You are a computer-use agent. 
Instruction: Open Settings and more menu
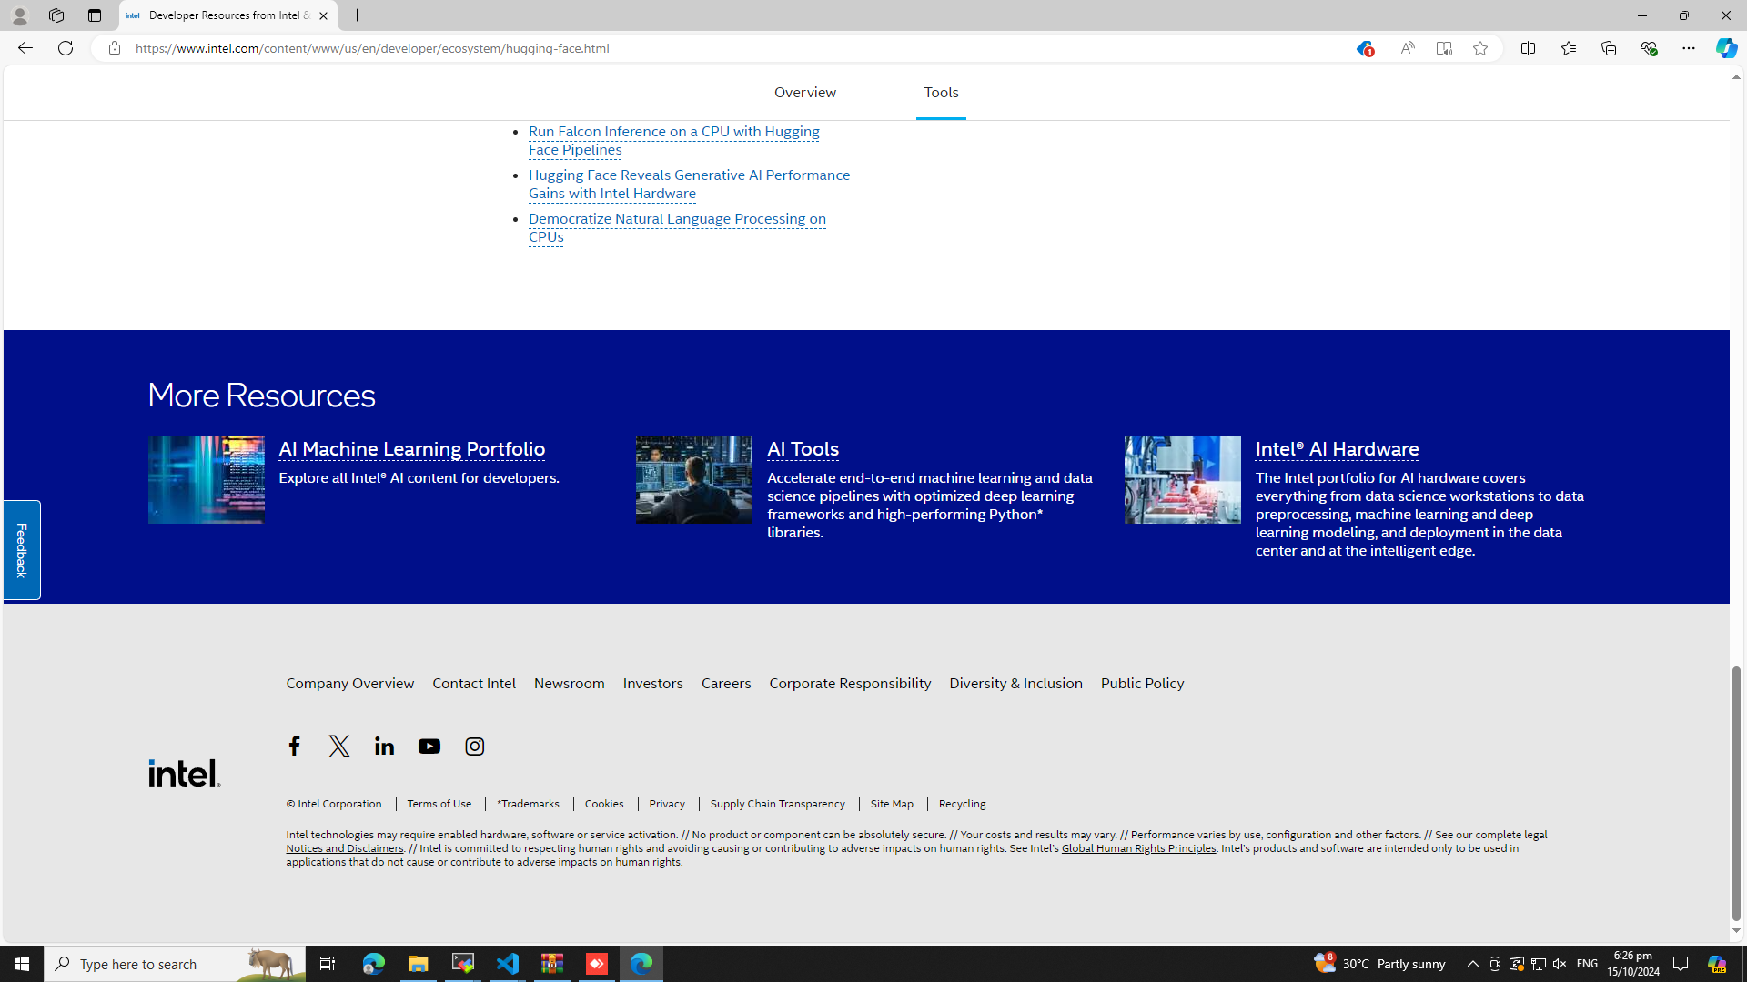(x=1688, y=48)
